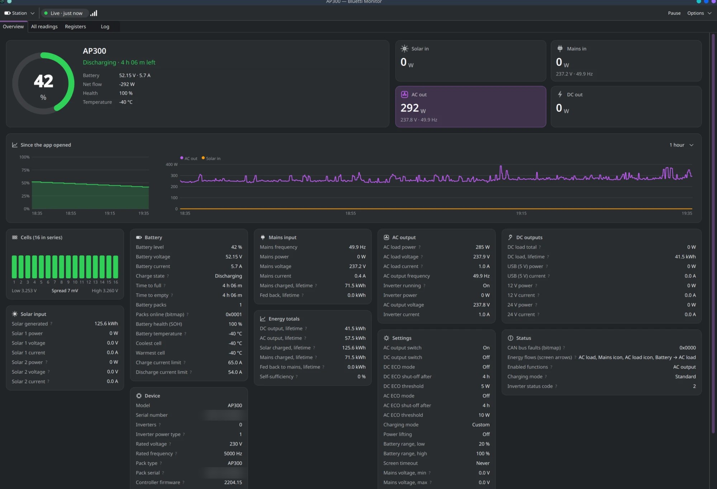Image resolution: width=717 pixels, height=489 pixels.
Task: Click the Solar input sun icon
Action: 15,314
